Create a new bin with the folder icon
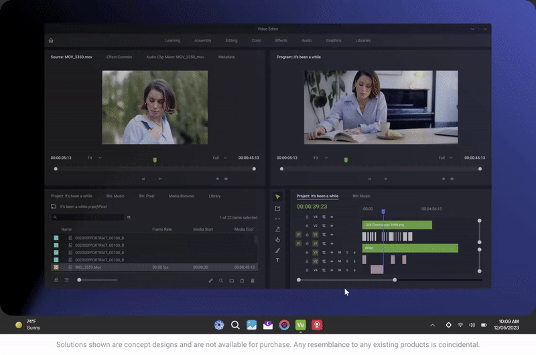Screen dimensions: 536x355 (232, 281)
